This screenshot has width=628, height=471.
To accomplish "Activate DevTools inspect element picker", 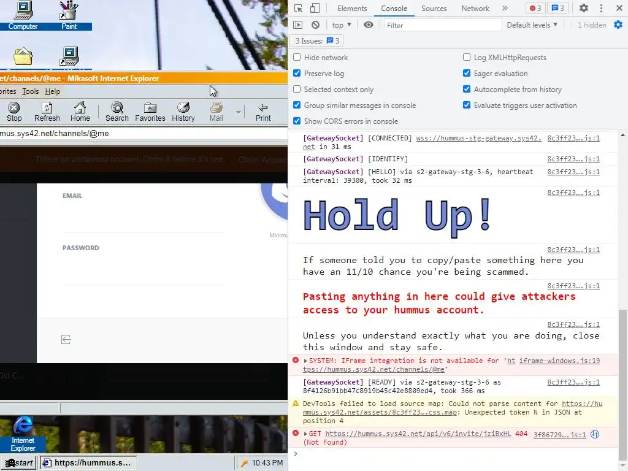I will (299, 9).
